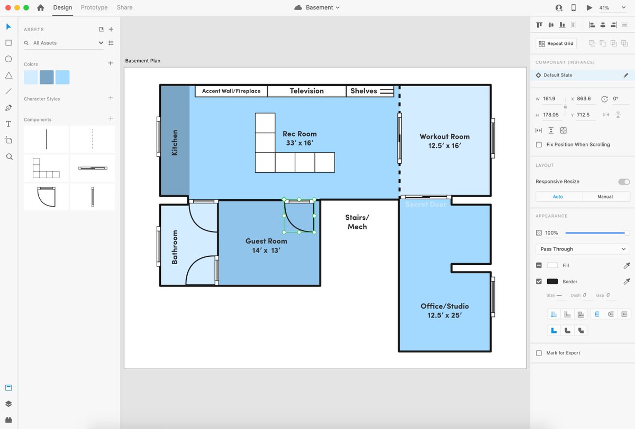Pick the Ellipse tool
Image resolution: width=635 pixels, height=429 pixels.
click(x=8, y=59)
